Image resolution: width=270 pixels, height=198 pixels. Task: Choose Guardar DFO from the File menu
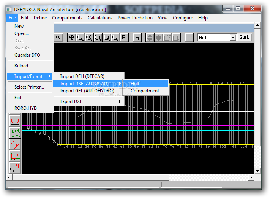(x=30, y=55)
